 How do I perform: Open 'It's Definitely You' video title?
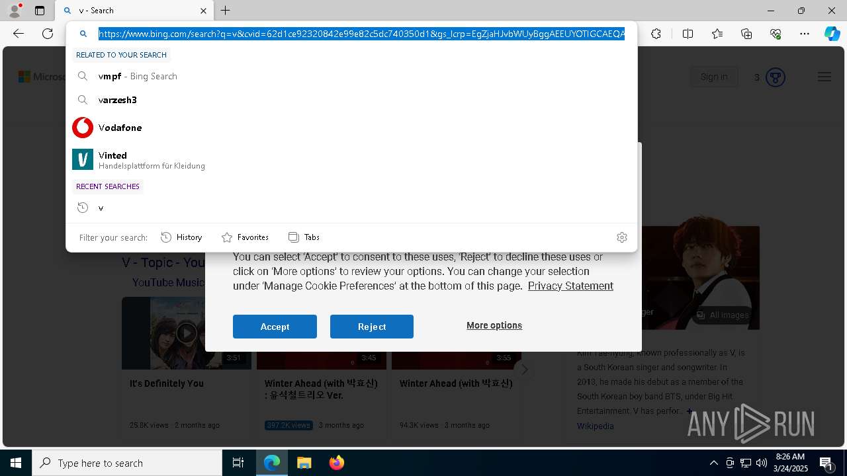(167, 383)
